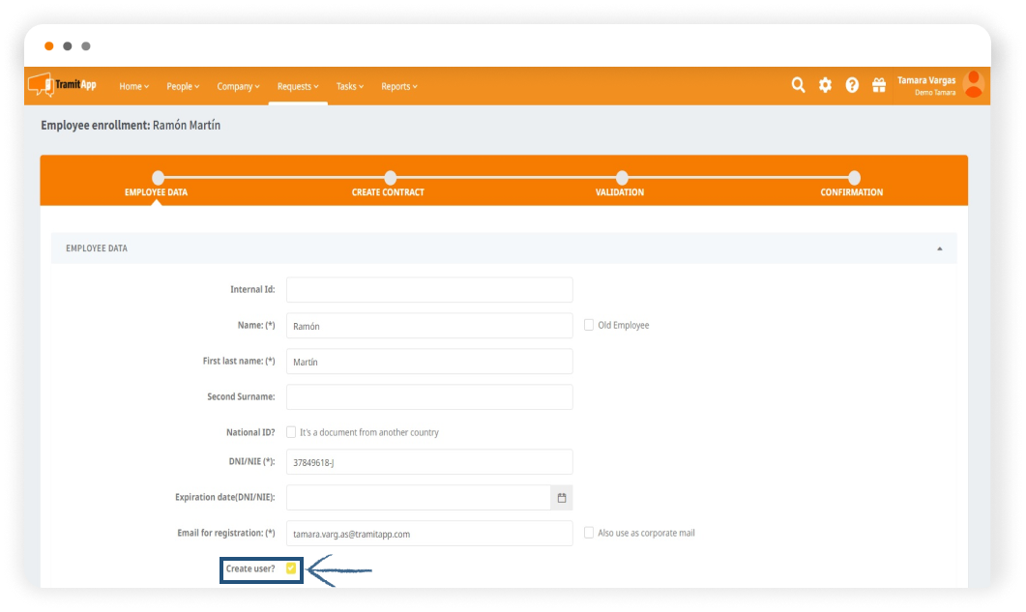
Task: Click the TramitApp logo
Action: point(63,85)
